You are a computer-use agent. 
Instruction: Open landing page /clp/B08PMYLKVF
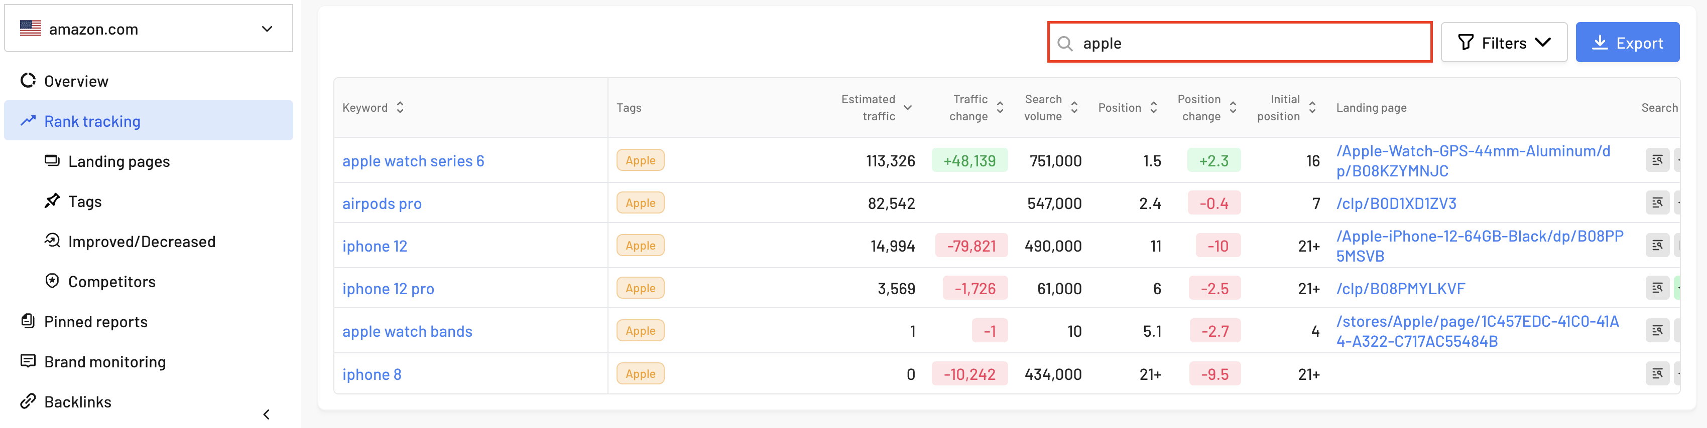[x=1401, y=289]
